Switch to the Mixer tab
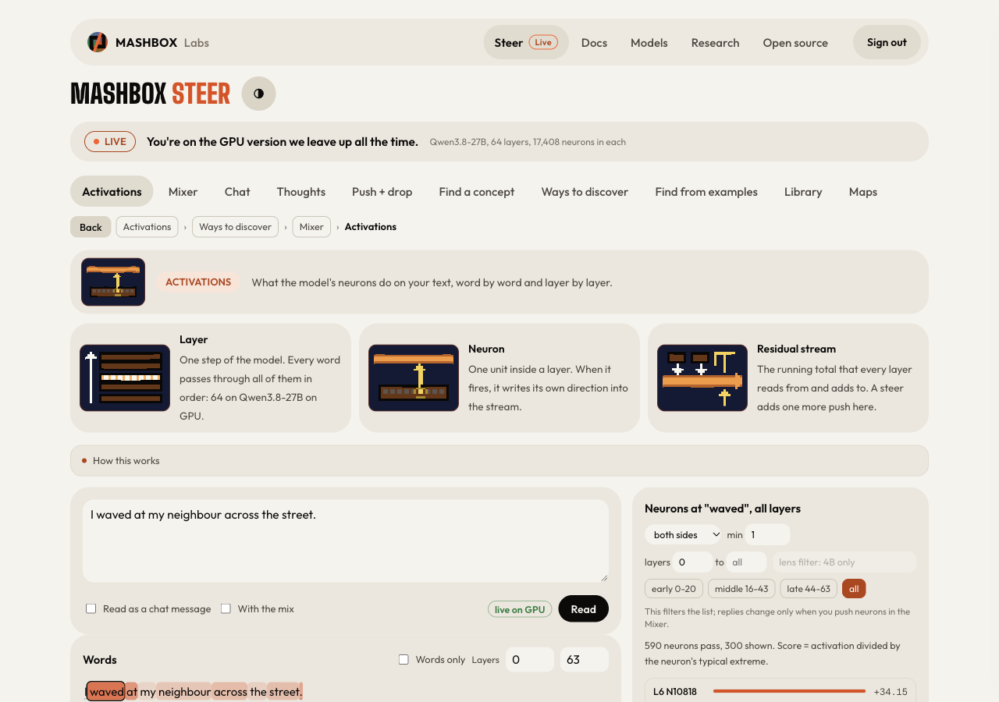 pyautogui.click(x=183, y=191)
